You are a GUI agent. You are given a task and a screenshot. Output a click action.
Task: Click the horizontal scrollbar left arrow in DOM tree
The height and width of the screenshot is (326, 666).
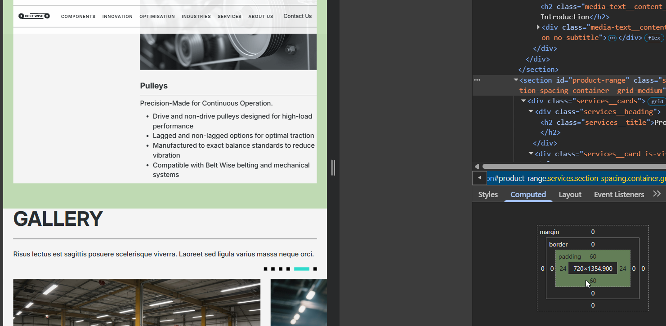(477, 166)
